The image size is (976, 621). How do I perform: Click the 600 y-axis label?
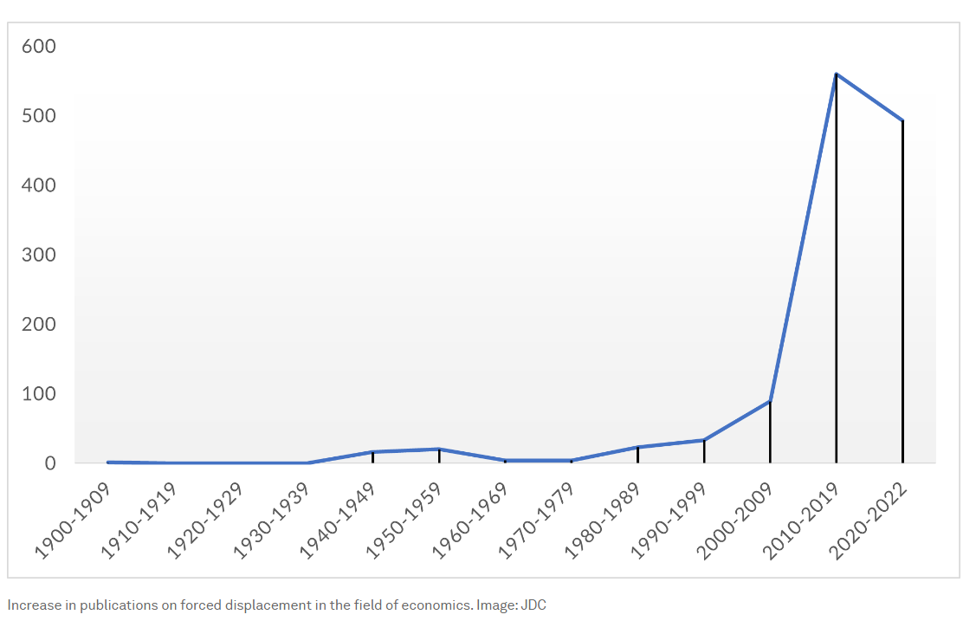pos(39,46)
